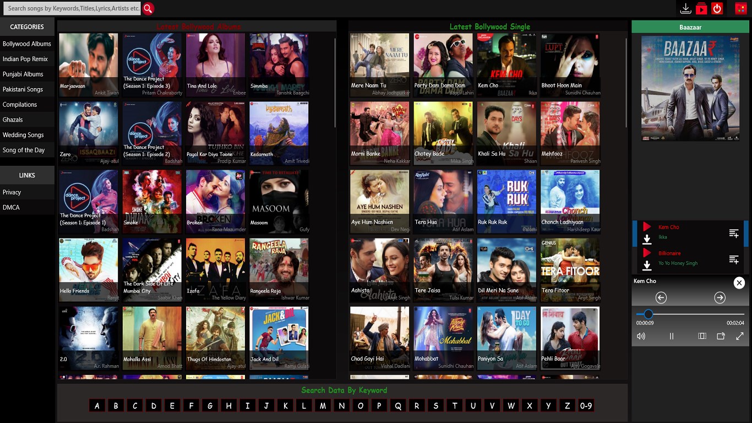Screen dimensions: 752x423
Task: Click the red search magnifier icon
Action: tap(148, 8)
